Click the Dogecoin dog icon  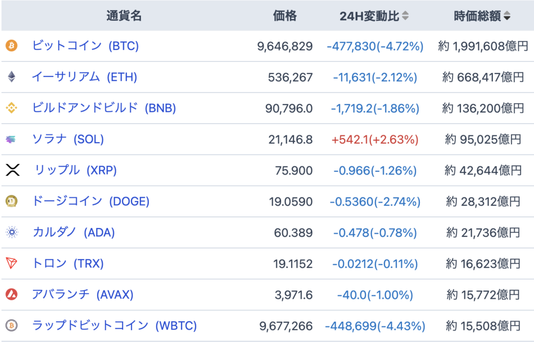(11, 201)
